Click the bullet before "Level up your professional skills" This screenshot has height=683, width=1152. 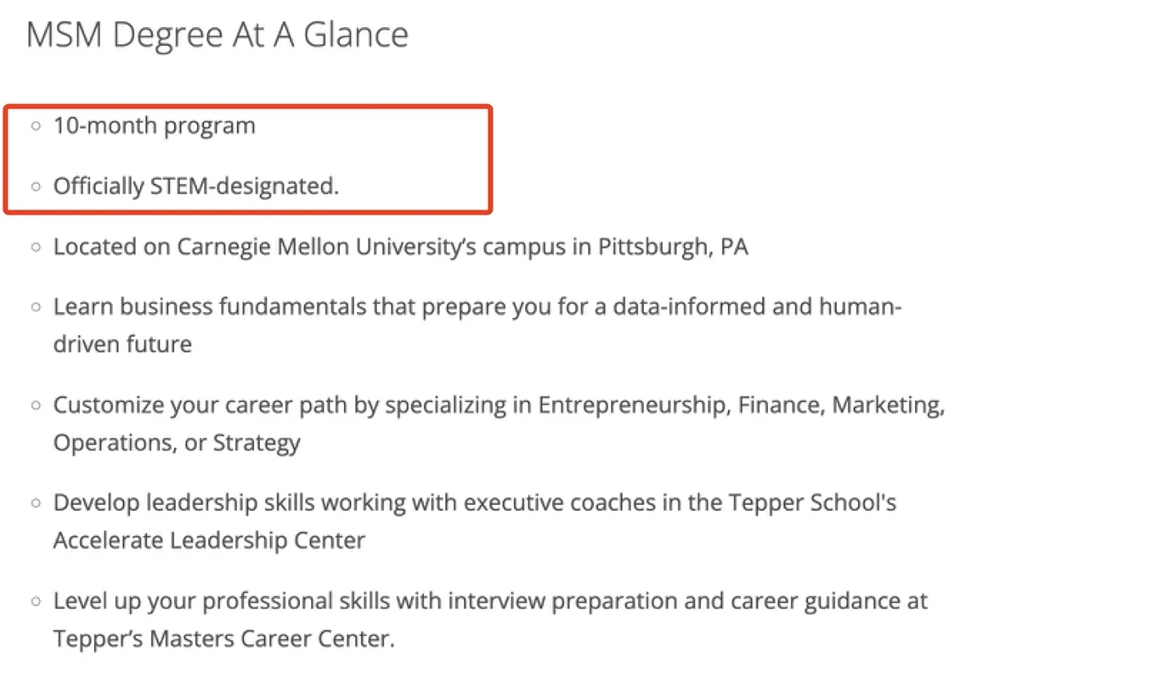pyautogui.click(x=36, y=602)
